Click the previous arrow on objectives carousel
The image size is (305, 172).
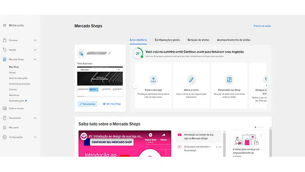coord(135,85)
